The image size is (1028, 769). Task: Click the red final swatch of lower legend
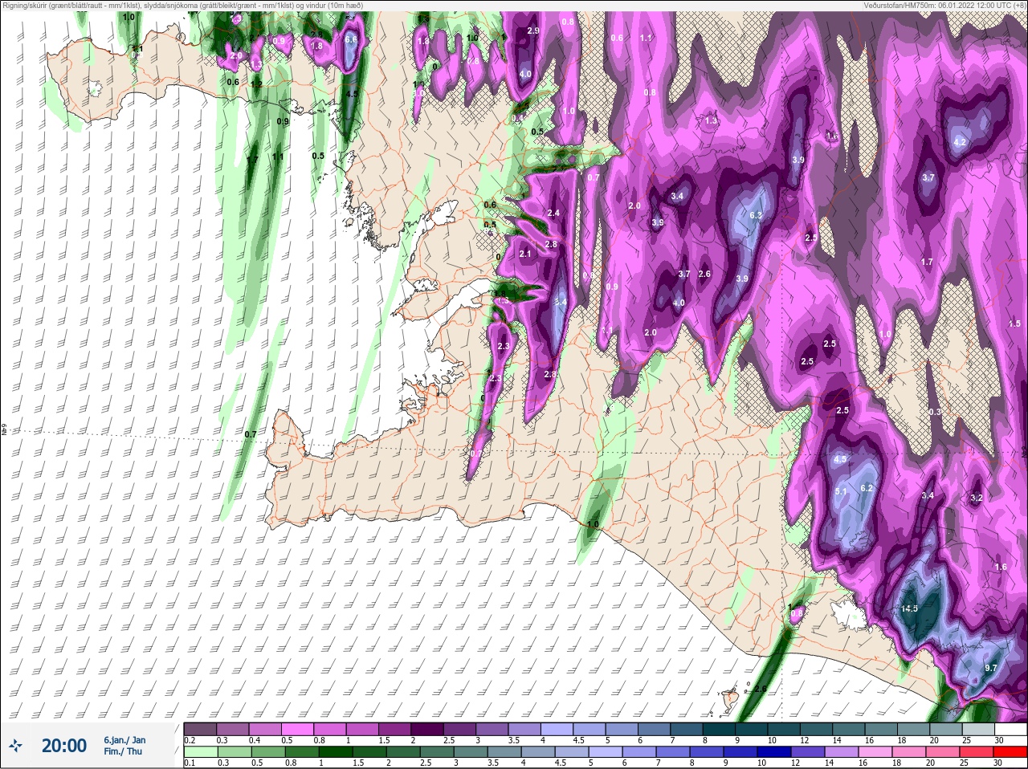[1010, 751]
